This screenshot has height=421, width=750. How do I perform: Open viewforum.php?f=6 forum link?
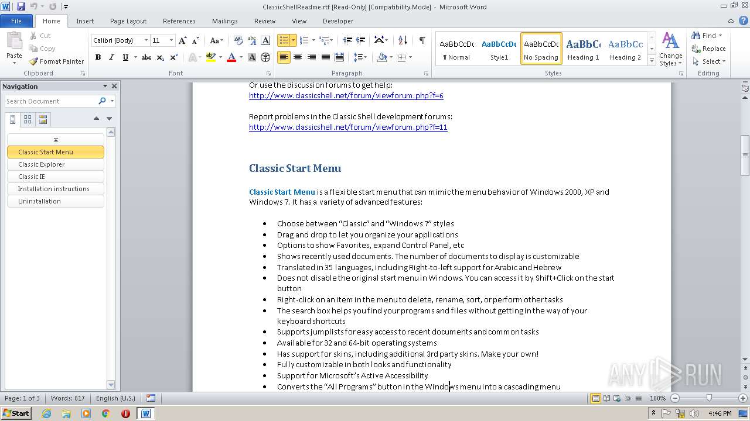[x=346, y=96]
